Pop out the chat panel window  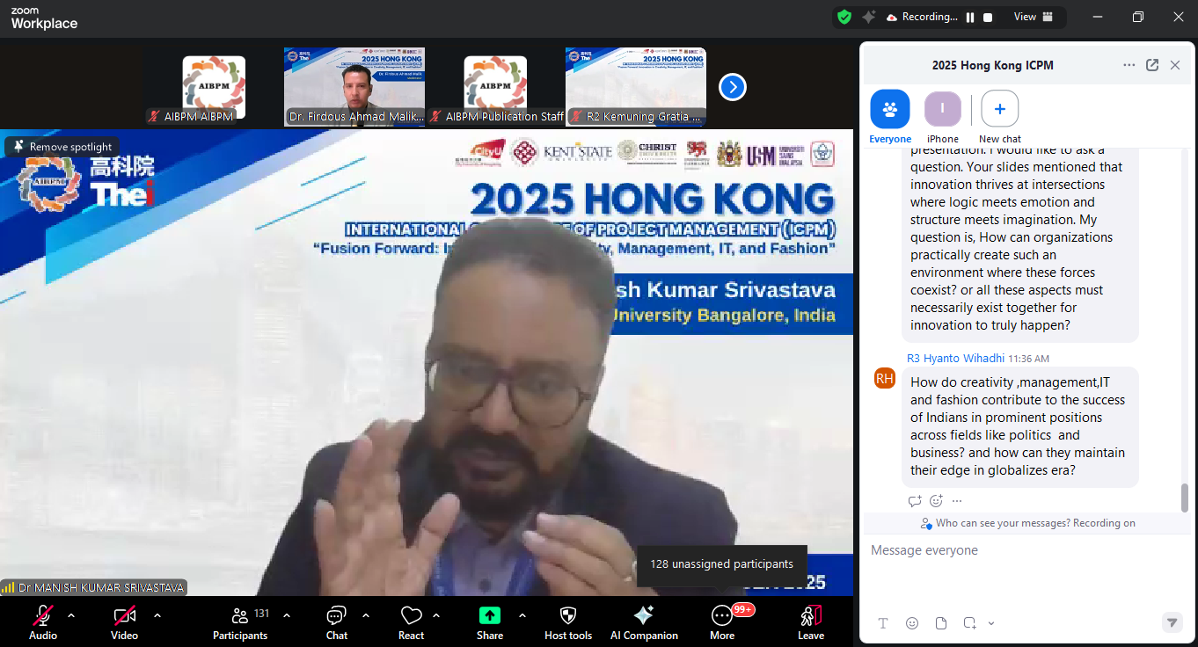[x=1152, y=65]
